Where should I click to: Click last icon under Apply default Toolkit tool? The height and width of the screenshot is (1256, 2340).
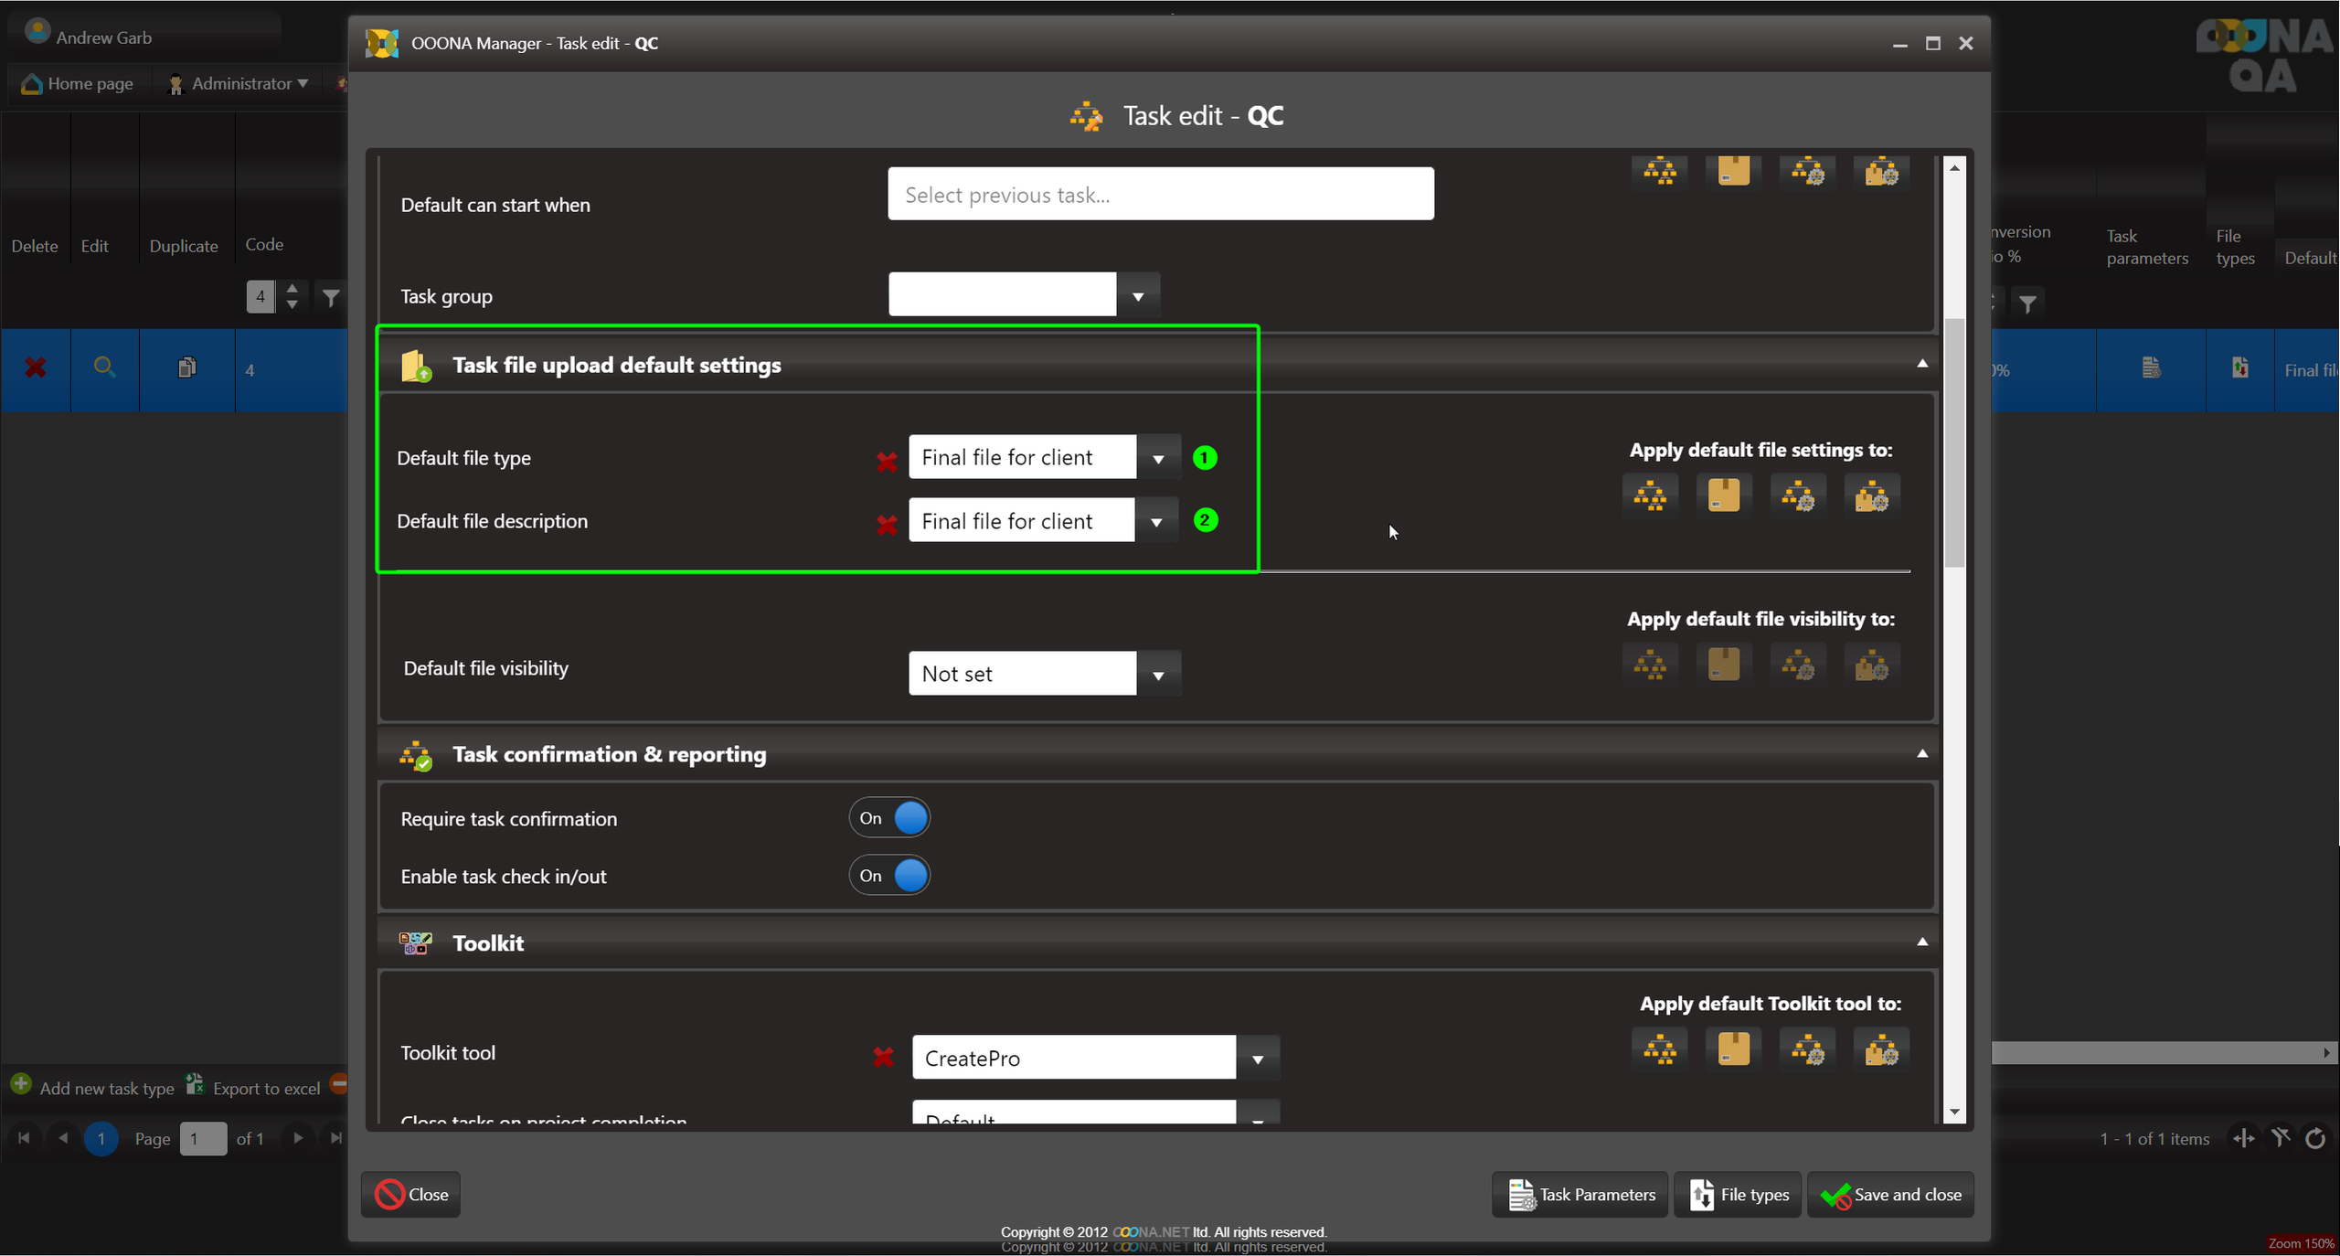click(1880, 1049)
